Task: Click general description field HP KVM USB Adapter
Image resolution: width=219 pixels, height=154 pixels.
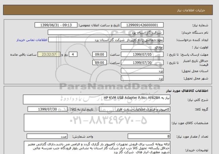Action: [97, 100]
